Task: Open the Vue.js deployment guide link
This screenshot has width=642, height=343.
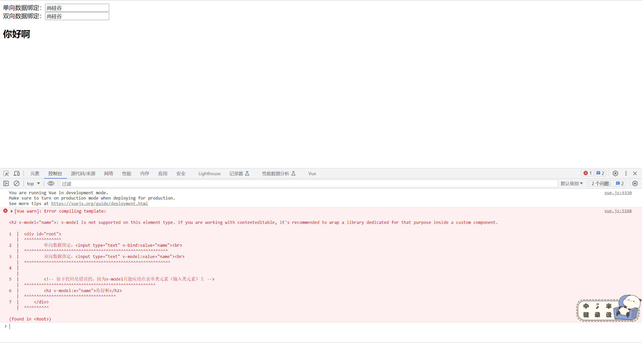Action: point(99,203)
